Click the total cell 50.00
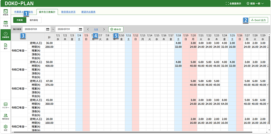This screenshot has width=271, height=134. coord(49,62)
